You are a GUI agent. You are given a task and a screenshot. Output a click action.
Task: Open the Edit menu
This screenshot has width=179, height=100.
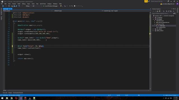(x=5, y=4)
